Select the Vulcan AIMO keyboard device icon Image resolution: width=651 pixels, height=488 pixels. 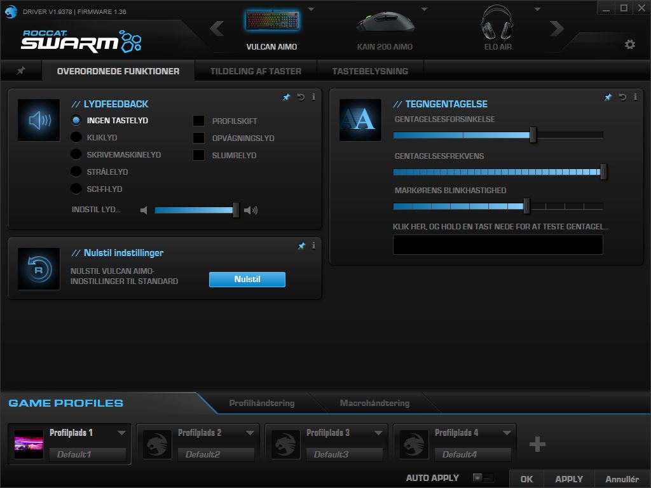[272, 21]
